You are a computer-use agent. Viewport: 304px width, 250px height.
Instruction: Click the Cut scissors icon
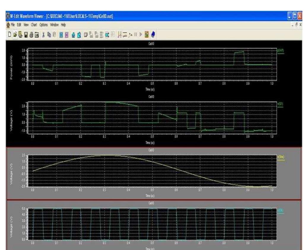pyautogui.click(x=43, y=35)
